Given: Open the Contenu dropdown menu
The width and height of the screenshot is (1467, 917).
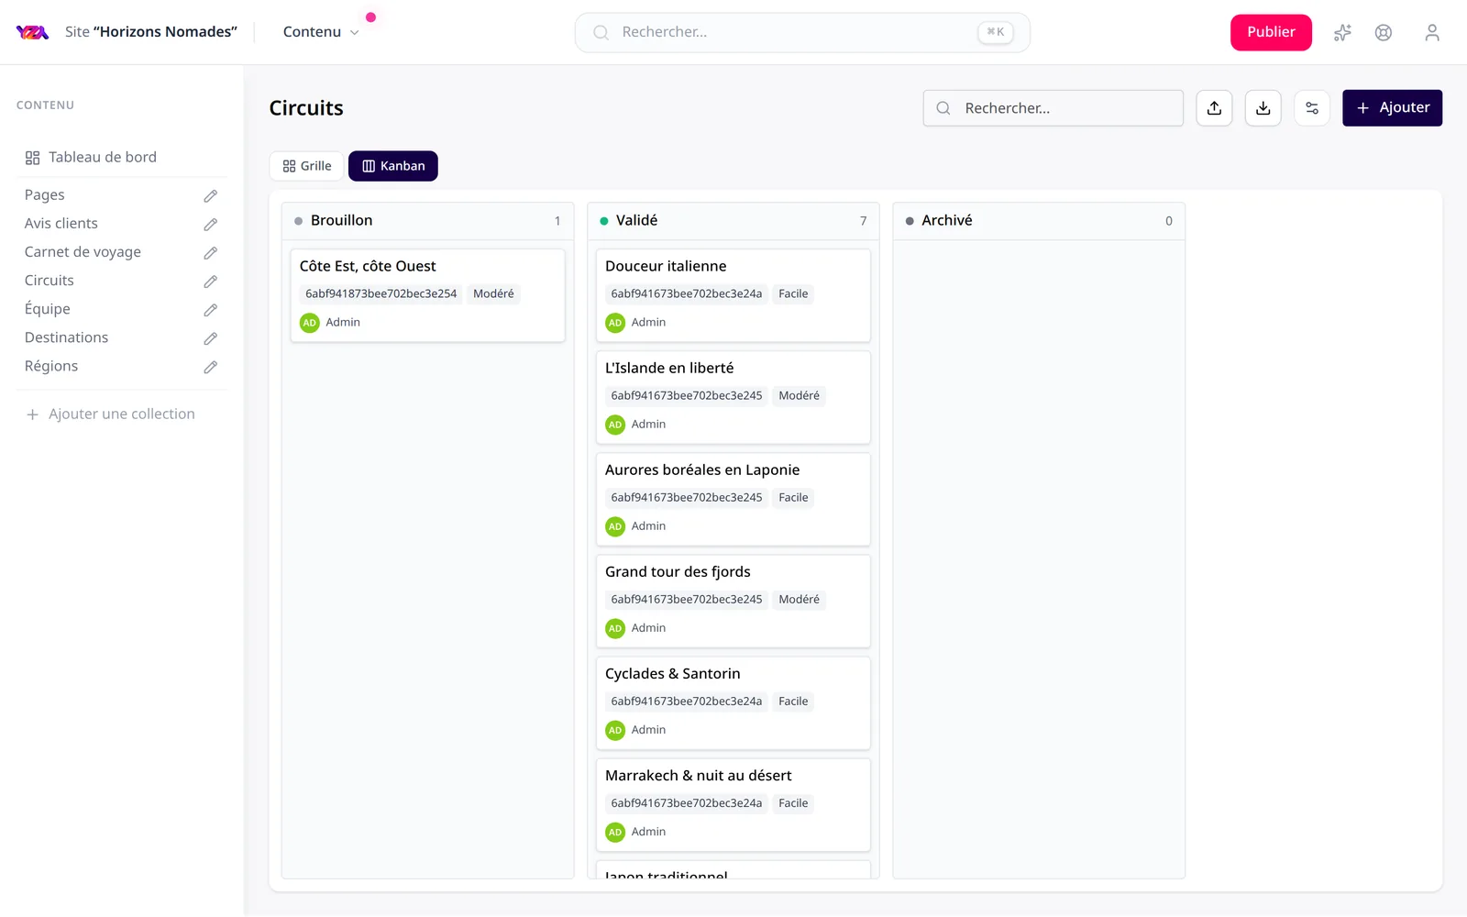Looking at the screenshot, I should click(x=320, y=32).
